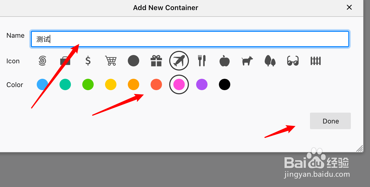Select the fence icon
370x187 pixels.
[316, 61]
